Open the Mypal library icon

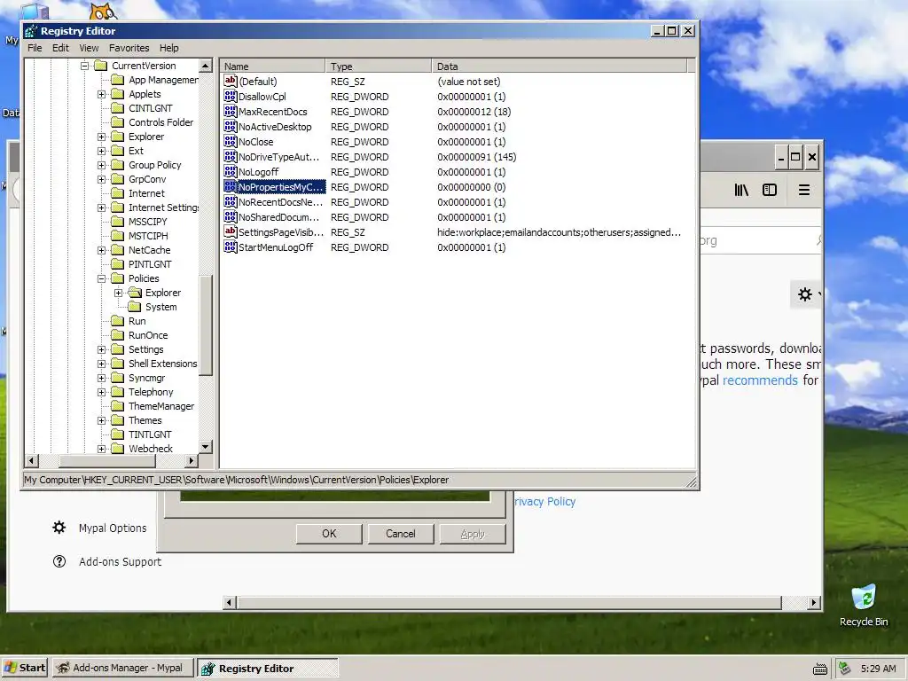(741, 190)
